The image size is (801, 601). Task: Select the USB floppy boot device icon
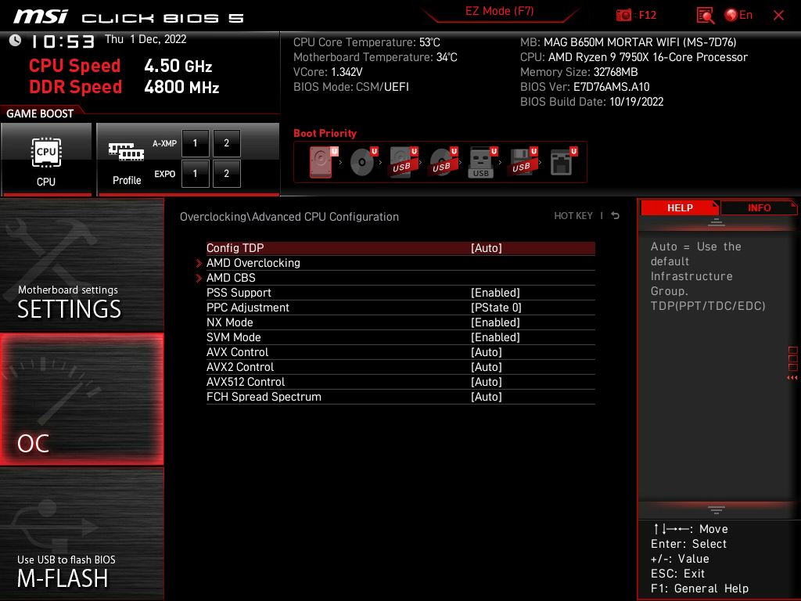point(523,162)
